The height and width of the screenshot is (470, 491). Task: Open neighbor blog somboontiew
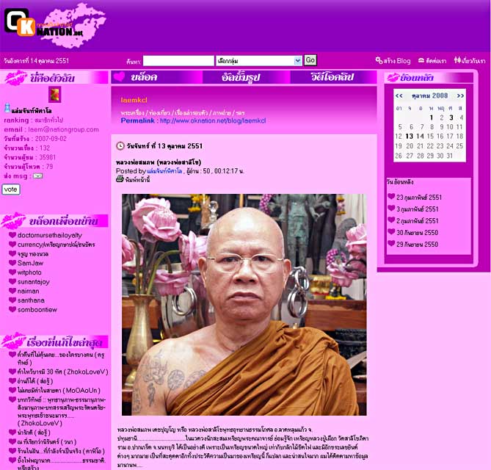(37, 310)
